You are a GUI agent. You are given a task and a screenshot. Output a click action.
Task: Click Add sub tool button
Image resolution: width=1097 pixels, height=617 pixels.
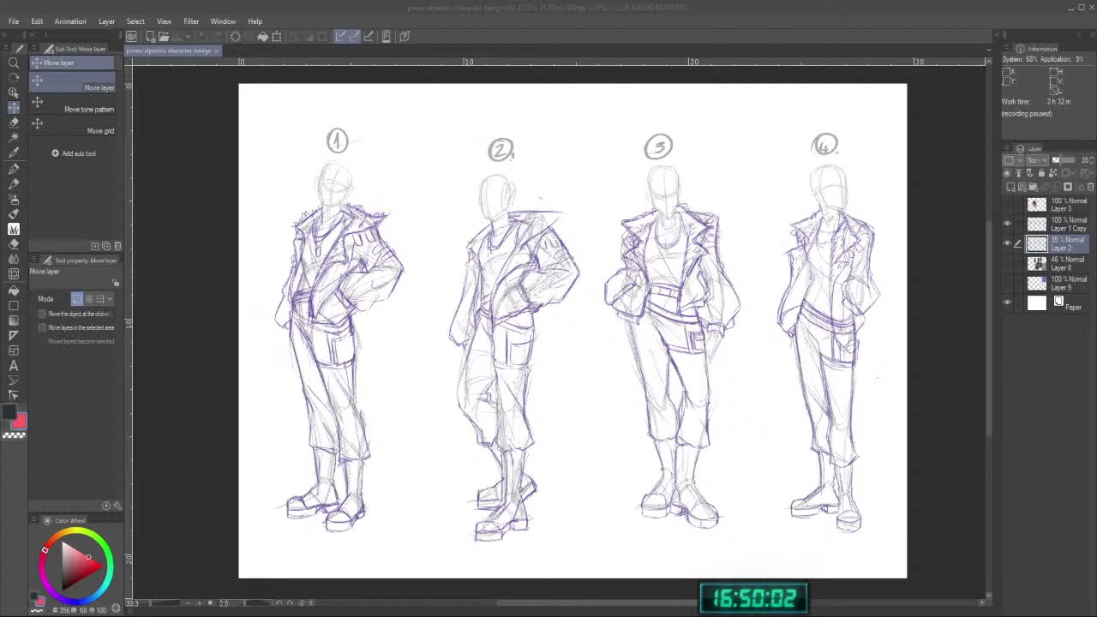point(74,153)
